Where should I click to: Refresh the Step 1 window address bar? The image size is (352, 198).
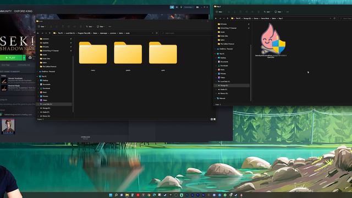334,18
